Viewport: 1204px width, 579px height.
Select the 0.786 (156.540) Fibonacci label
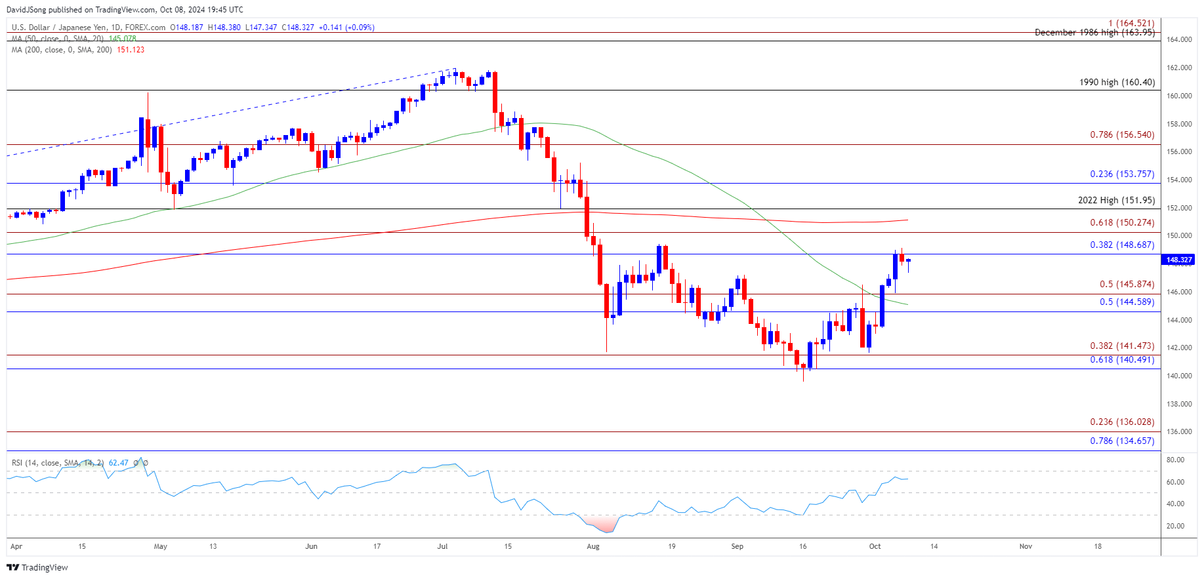1122,134
